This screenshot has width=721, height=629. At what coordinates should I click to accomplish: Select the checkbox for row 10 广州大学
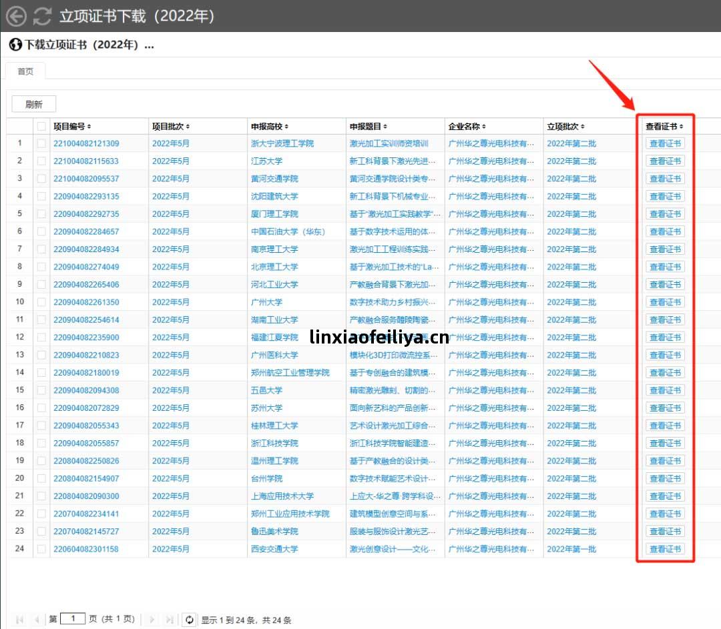[42, 302]
